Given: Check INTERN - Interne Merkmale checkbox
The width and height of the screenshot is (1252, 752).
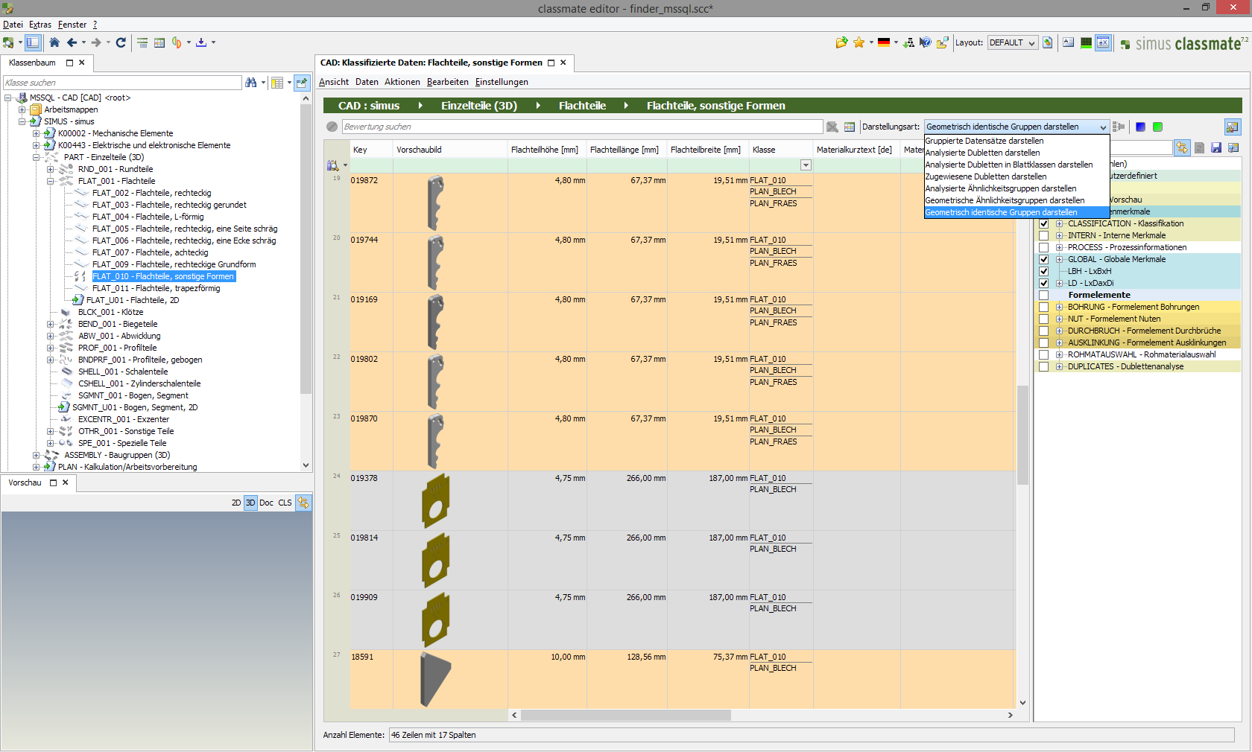Looking at the screenshot, I should [x=1043, y=235].
